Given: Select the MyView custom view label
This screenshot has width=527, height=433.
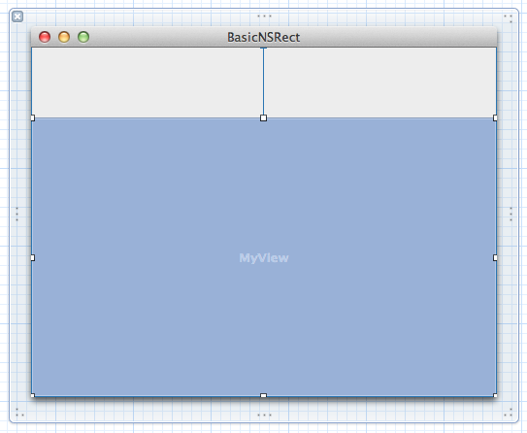Looking at the screenshot, I should (x=264, y=258).
